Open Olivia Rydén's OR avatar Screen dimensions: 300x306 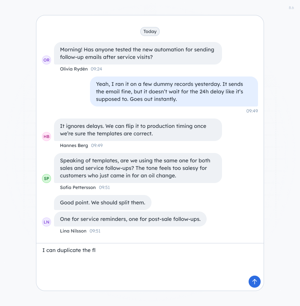[x=46, y=60]
